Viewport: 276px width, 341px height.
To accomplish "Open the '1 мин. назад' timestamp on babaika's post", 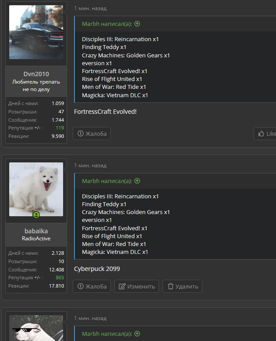I will pos(90,165).
